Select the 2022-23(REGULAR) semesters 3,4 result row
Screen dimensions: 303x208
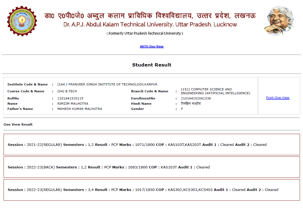151,190
